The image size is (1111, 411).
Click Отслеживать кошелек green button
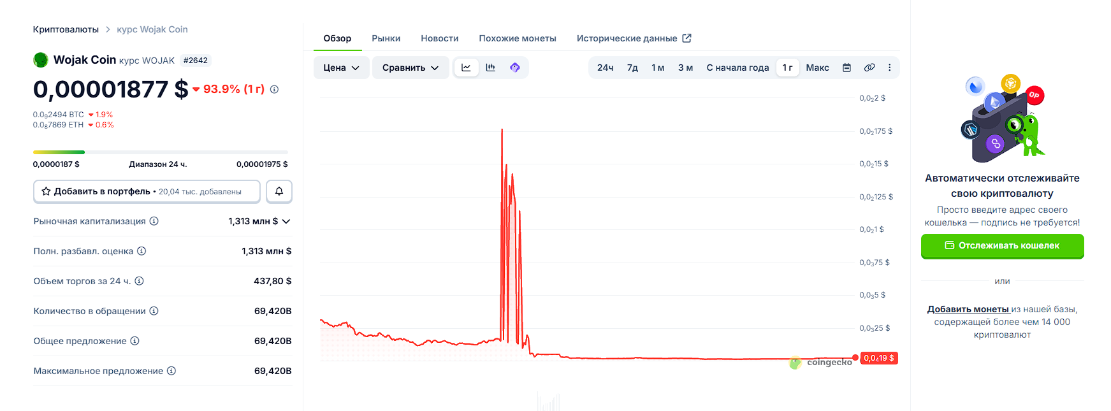point(1002,245)
